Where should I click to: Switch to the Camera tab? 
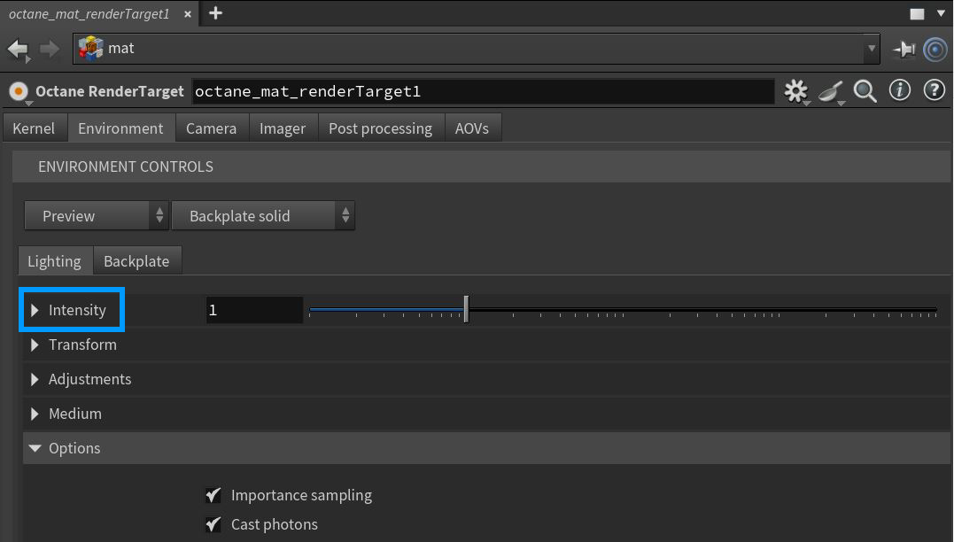click(x=211, y=128)
